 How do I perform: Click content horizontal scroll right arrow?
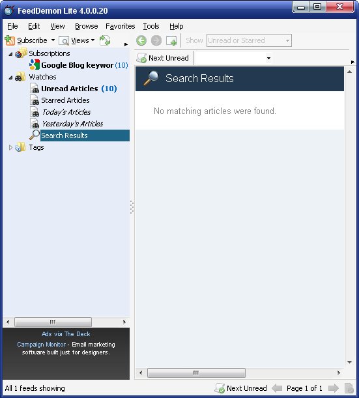coord(339,373)
